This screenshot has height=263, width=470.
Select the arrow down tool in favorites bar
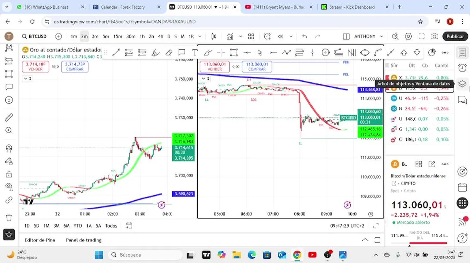tap(417, 53)
